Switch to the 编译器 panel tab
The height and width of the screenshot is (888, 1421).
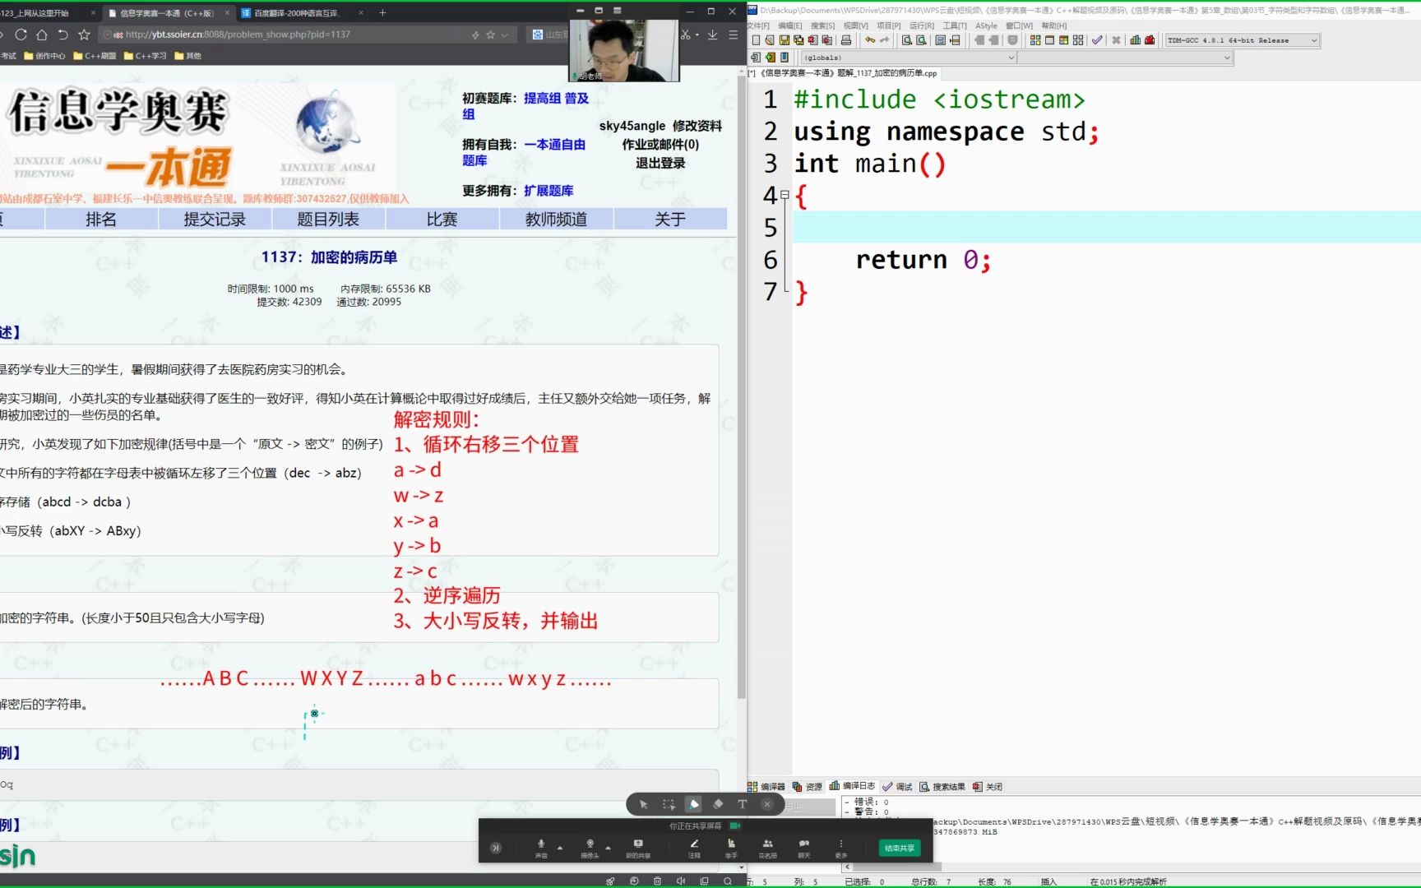(766, 787)
